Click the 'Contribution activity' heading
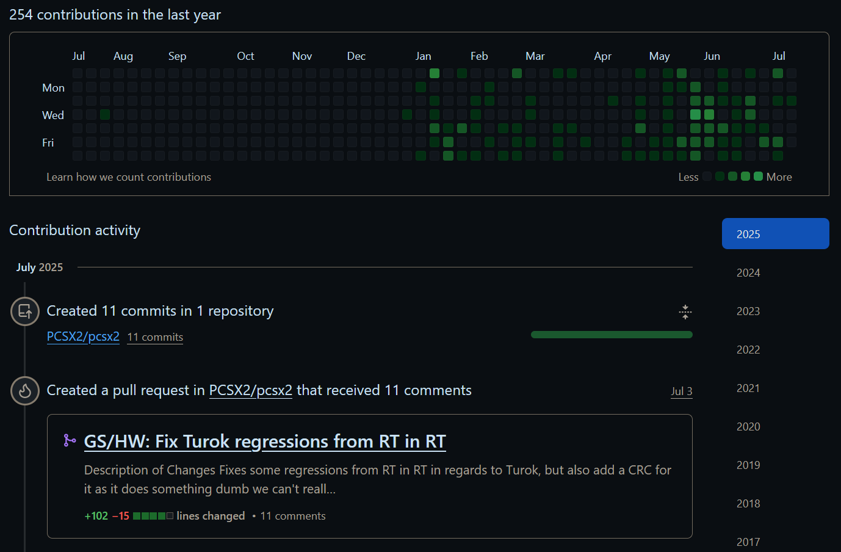Image resolution: width=841 pixels, height=552 pixels. click(74, 230)
